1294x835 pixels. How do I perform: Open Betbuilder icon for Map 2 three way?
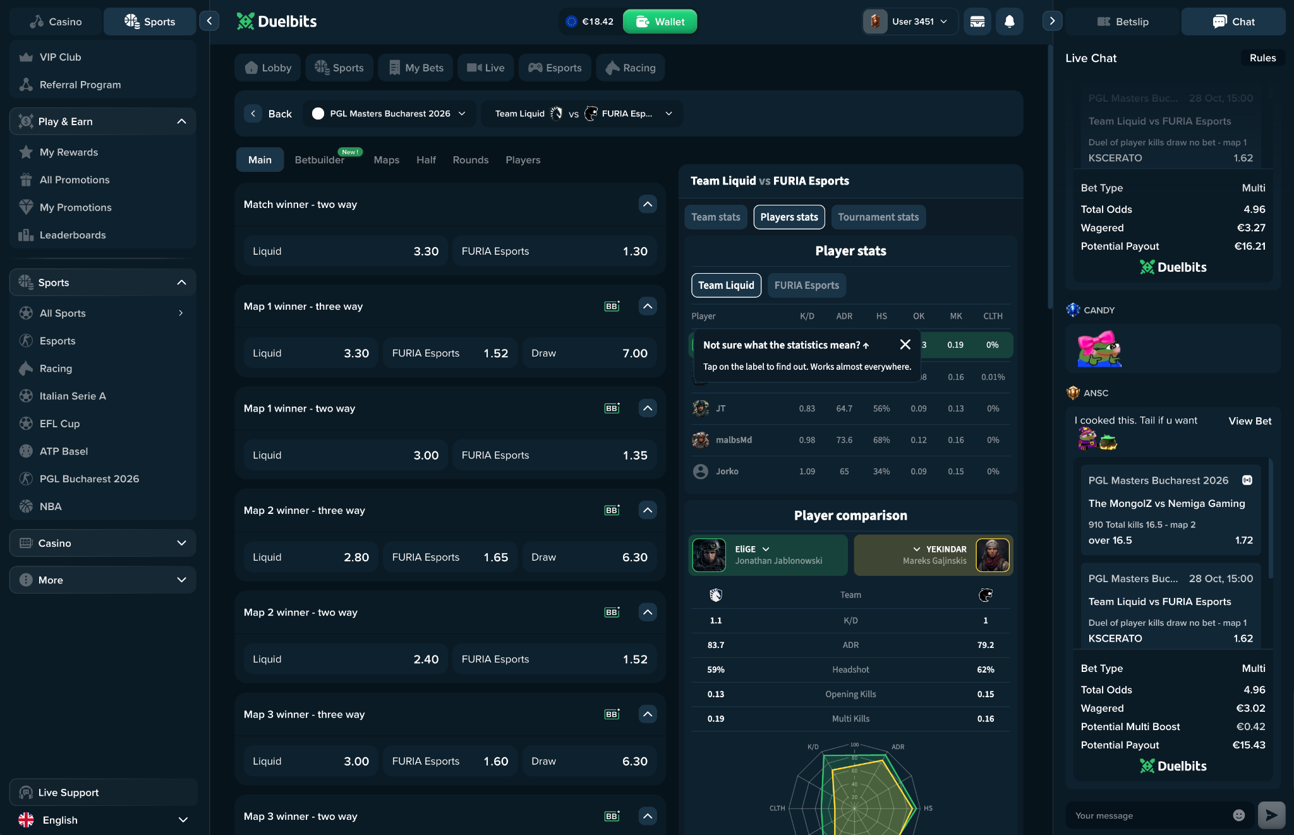pos(612,510)
